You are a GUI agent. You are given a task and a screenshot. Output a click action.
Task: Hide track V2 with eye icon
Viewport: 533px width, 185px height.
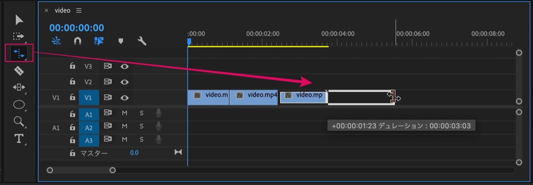point(125,82)
